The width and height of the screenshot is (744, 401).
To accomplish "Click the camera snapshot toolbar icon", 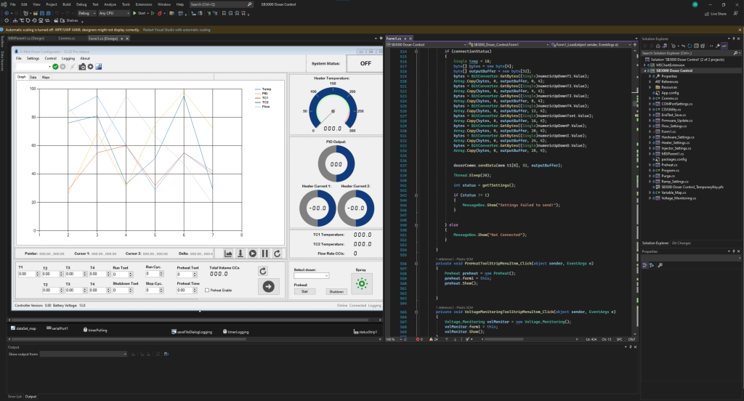I will tap(81, 67).
